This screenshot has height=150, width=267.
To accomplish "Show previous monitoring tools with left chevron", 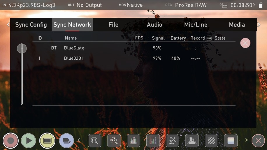I will pyautogui.click(x=79, y=140).
